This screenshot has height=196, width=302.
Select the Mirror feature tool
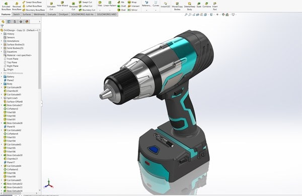133,10
